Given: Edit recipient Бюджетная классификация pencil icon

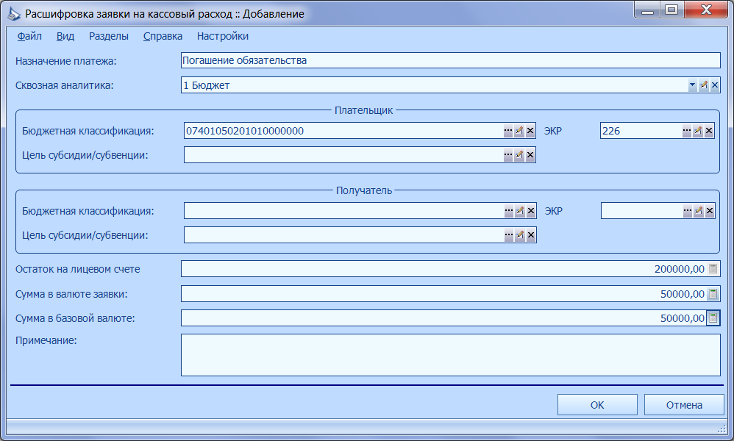Looking at the screenshot, I should click(x=519, y=211).
